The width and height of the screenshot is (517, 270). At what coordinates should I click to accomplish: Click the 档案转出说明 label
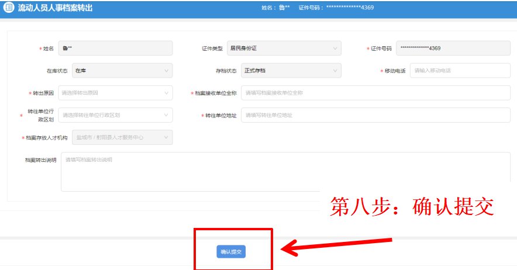coord(41,160)
